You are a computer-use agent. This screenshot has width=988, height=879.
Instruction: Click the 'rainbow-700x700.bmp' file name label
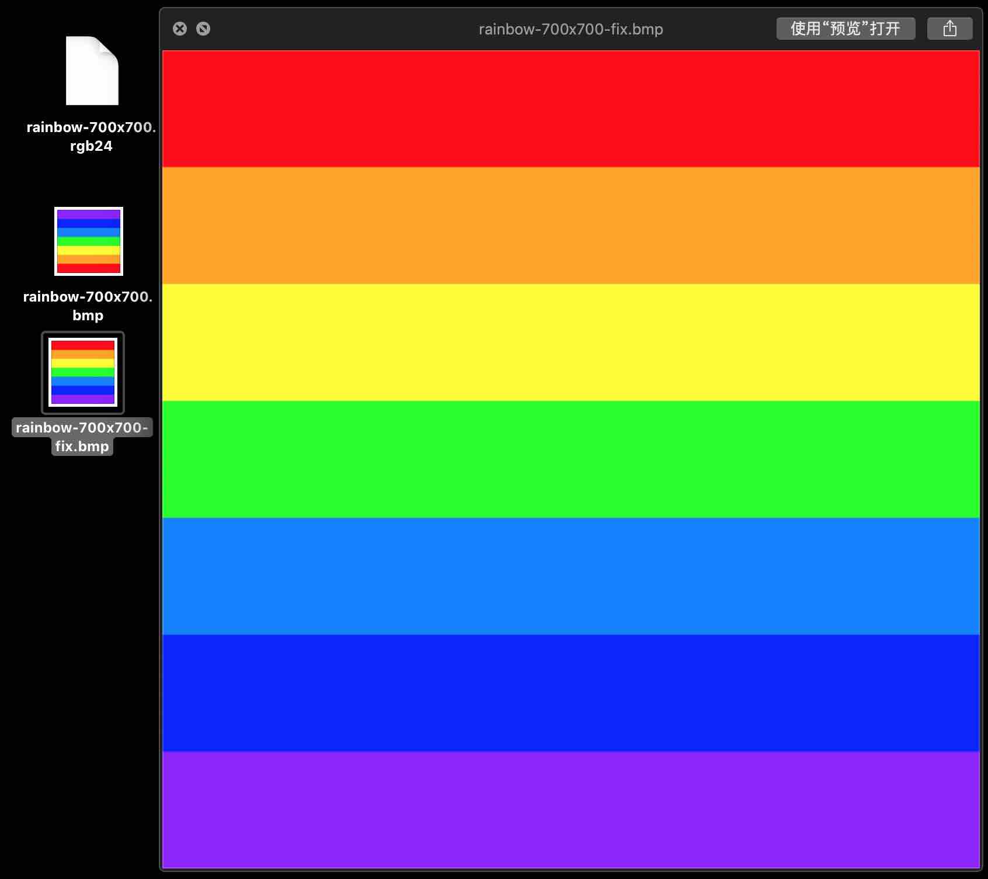88,306
